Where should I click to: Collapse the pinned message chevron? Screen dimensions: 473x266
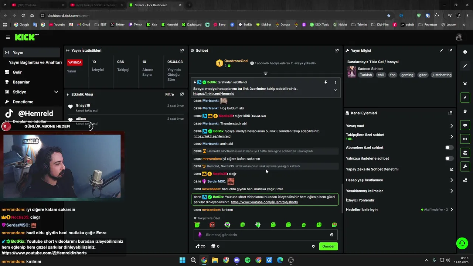336,90
